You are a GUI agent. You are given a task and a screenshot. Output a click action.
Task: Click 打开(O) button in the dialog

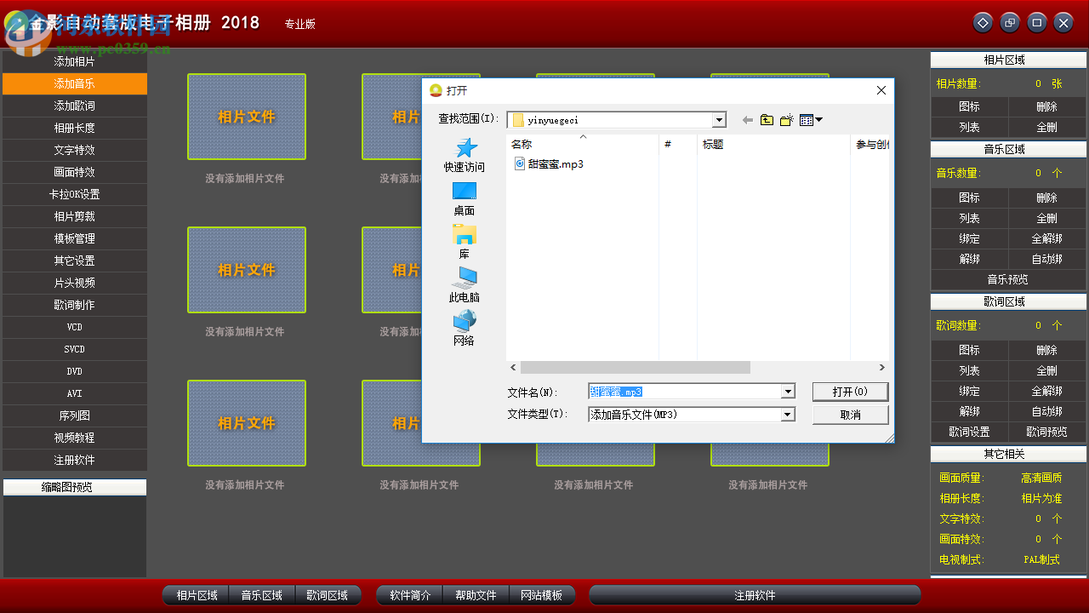click(850, 392)
